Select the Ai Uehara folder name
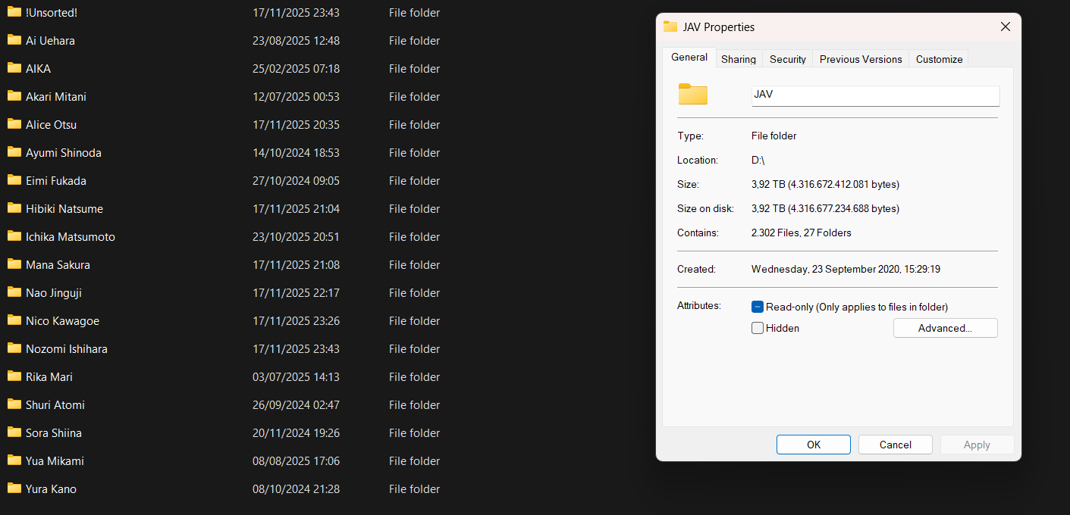The width and height of the screenshot is (1070, 515). click(50, 41)
